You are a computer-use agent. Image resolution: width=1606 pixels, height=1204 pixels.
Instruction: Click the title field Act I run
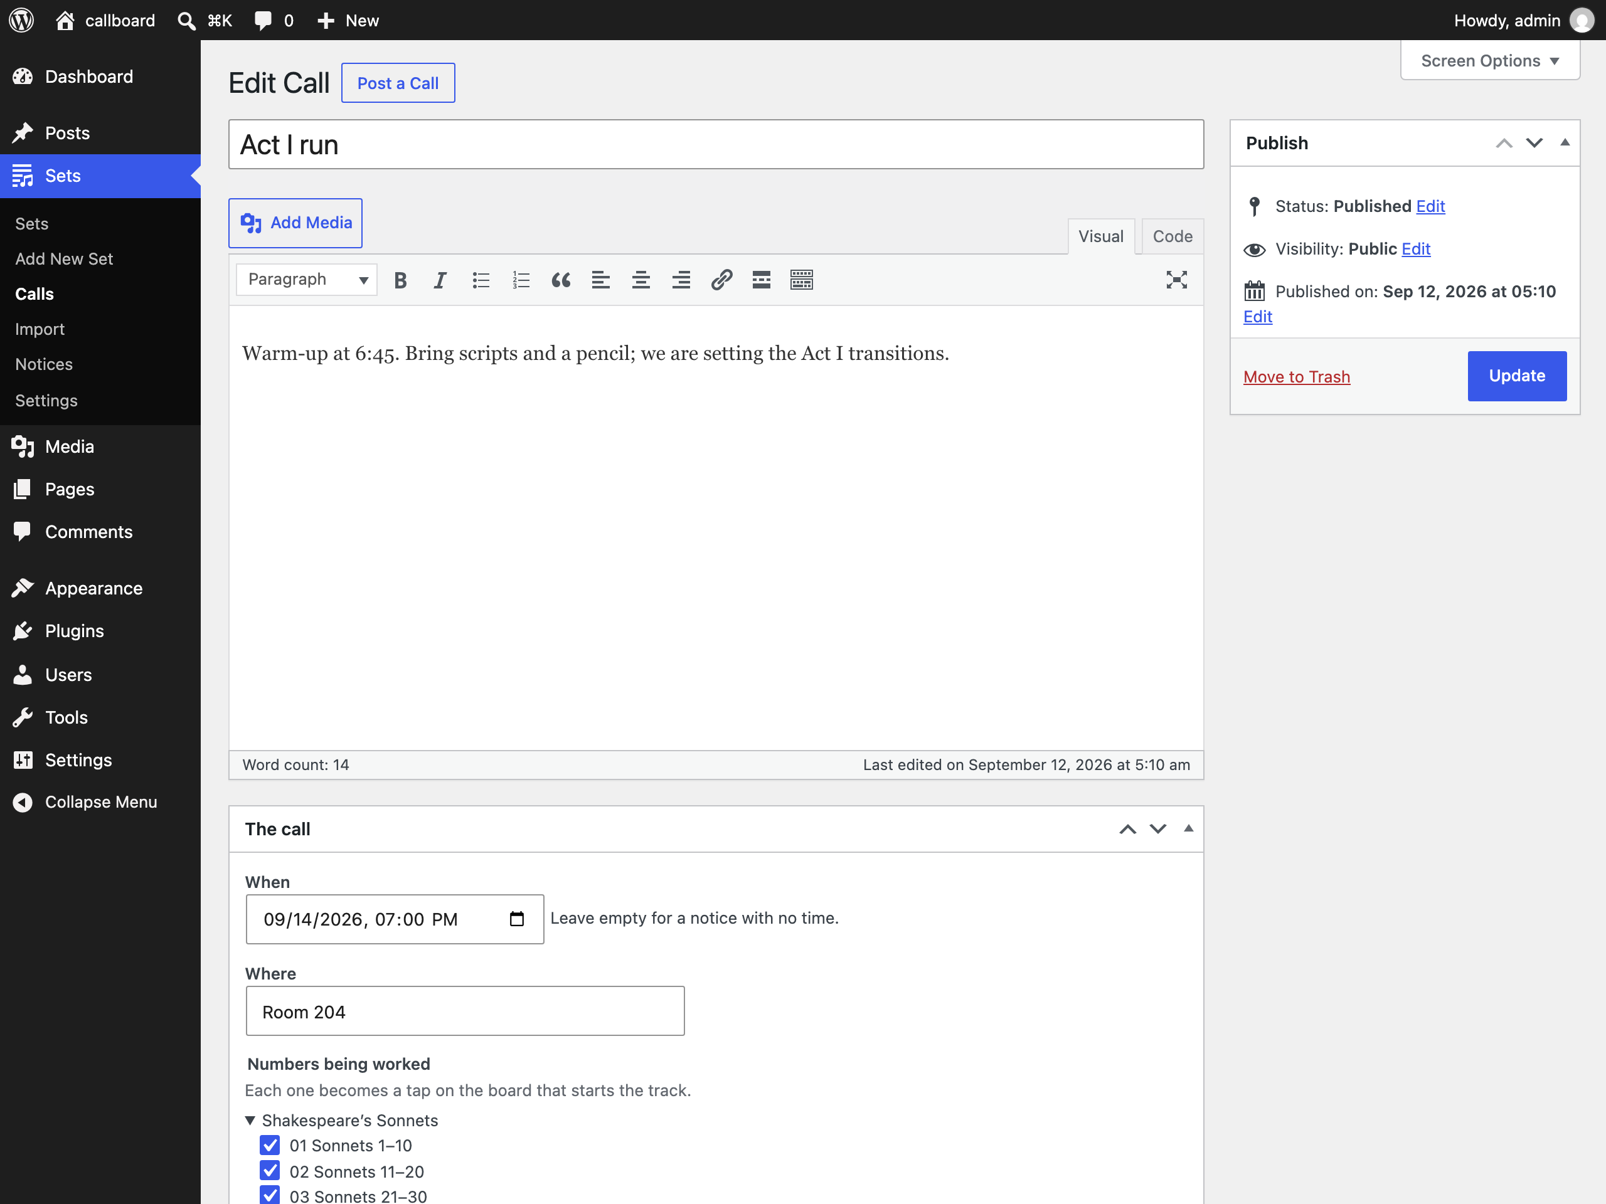(716, 144)
